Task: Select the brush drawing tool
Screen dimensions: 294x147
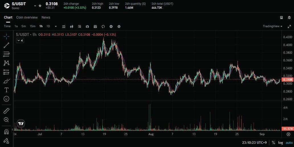Action: click(x=6, y=81)
